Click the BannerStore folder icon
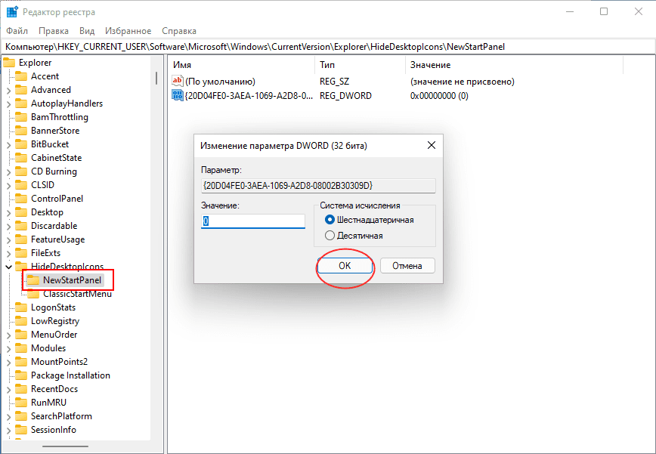 coord(21,131)
